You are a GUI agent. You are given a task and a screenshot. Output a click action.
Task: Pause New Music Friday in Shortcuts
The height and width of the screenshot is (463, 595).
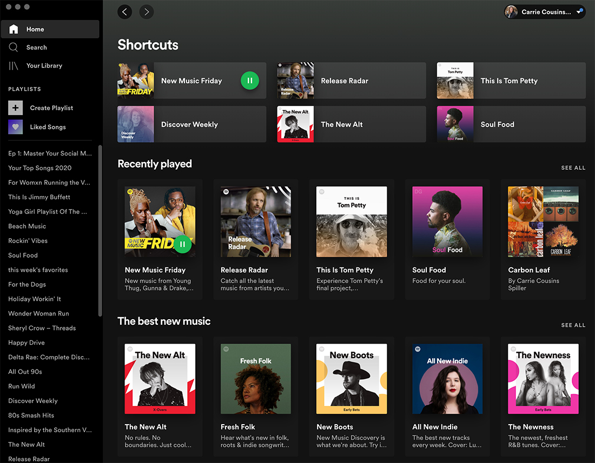point(250,80)
